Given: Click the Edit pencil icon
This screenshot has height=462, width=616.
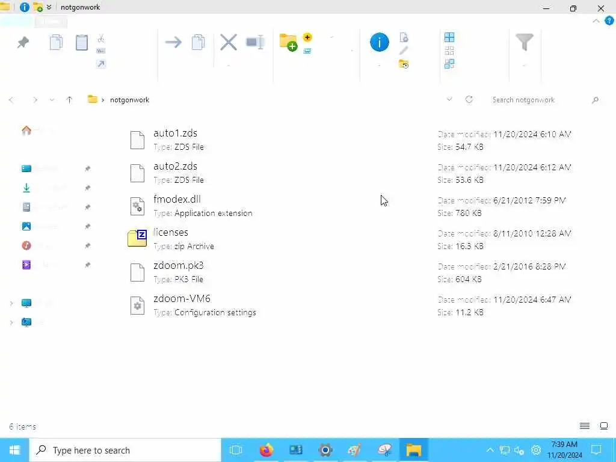Looking at the screenshot, I should click(404, 51).
